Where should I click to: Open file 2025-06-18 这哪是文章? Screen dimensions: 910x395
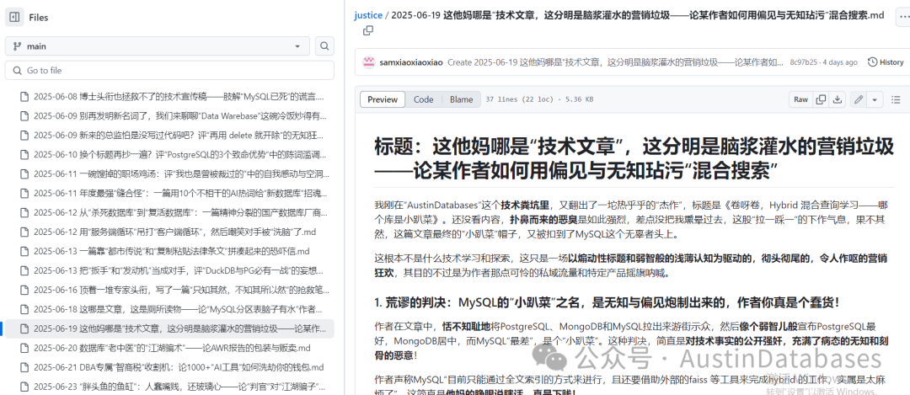(x=169, y=309)
